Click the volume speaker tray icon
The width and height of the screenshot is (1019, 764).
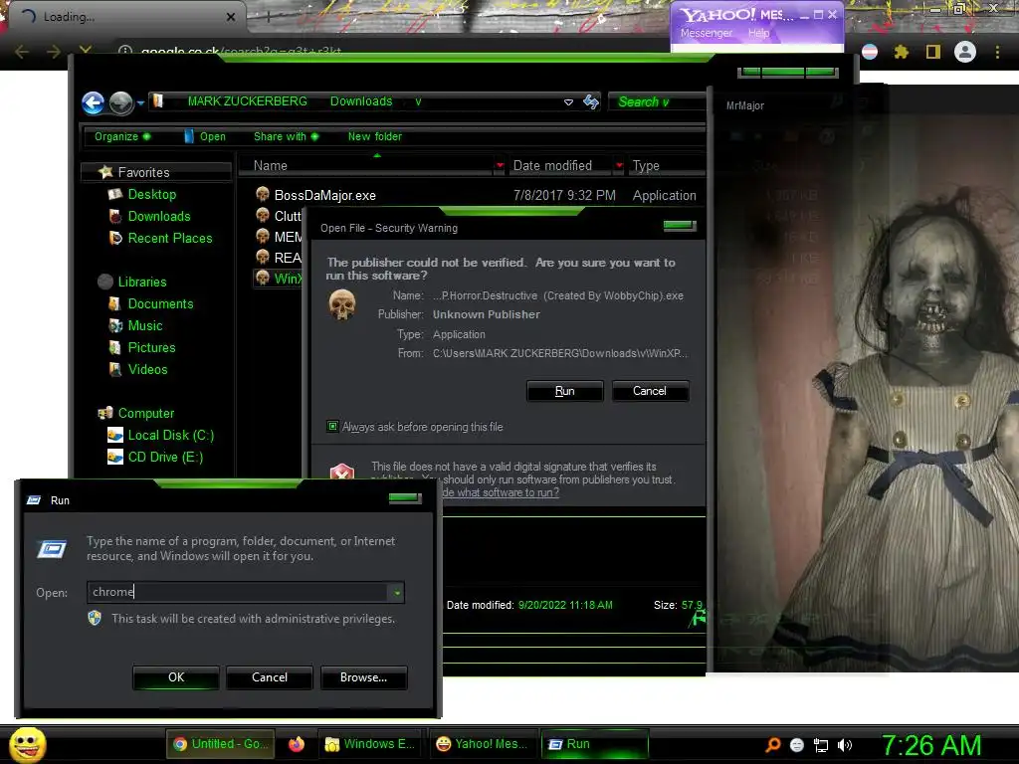(x=845, y=746)
